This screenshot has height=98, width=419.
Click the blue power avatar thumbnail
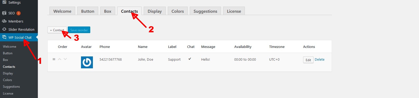click(x=87, y=62)
